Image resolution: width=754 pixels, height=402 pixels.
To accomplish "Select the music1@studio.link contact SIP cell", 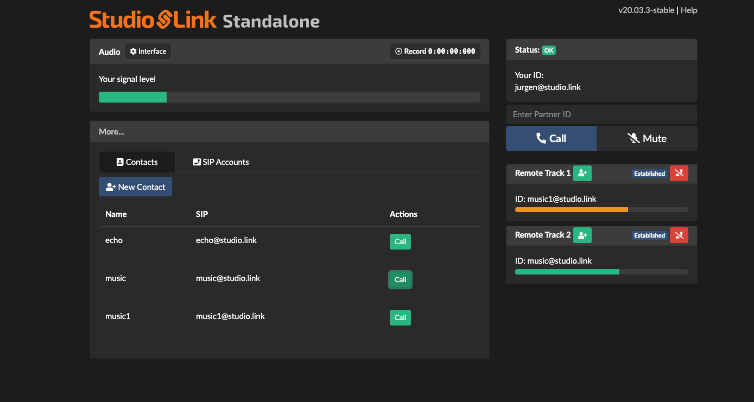I will (x=230, y=316).
